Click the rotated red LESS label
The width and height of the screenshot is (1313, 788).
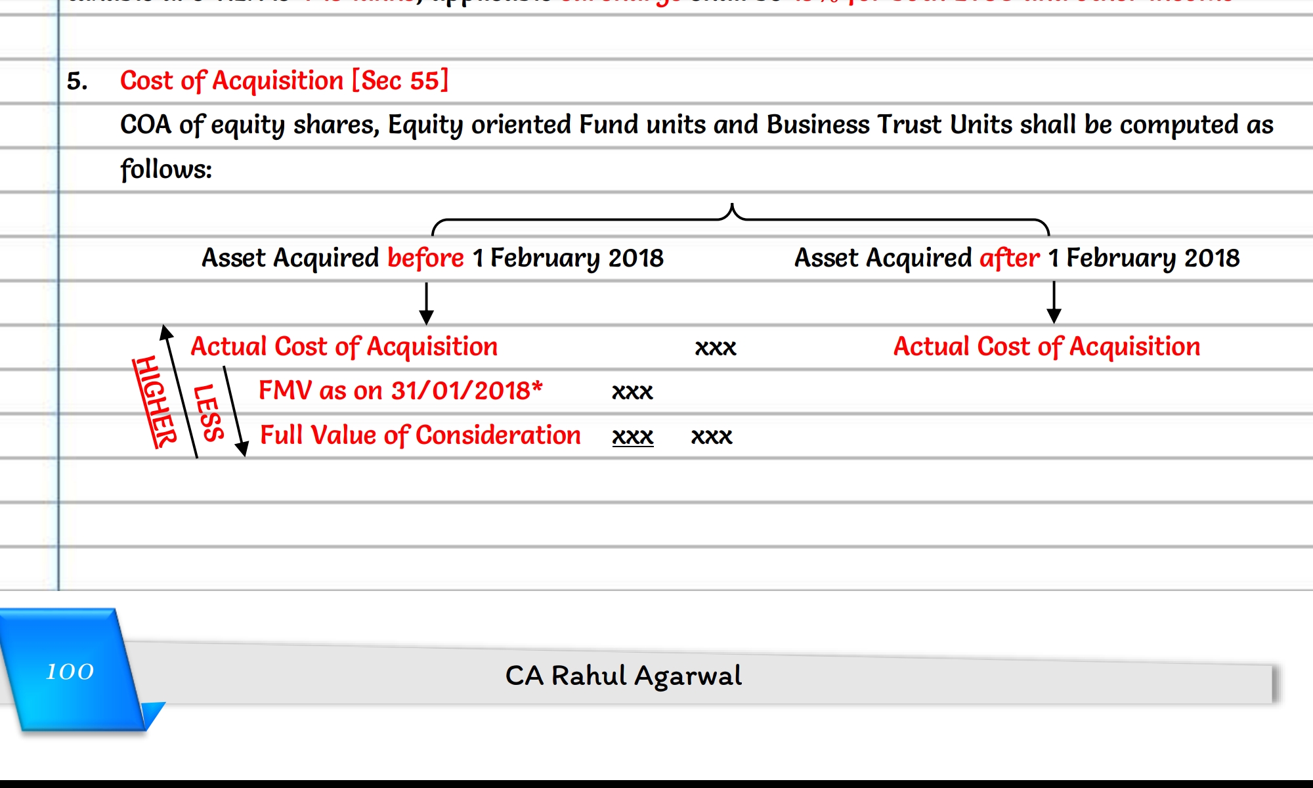209,412
